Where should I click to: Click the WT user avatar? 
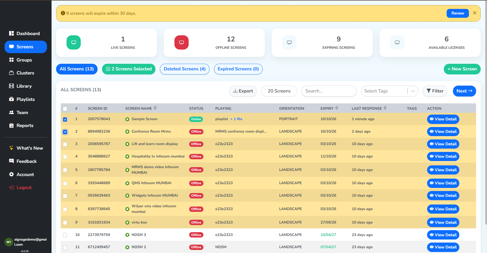coord(9,242)
